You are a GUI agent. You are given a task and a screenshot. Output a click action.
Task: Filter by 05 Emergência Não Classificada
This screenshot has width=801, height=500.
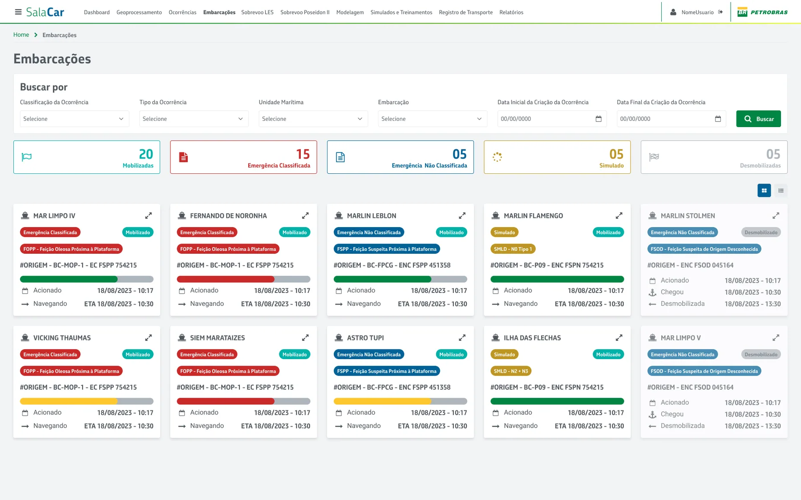click(x=400, y=157)
